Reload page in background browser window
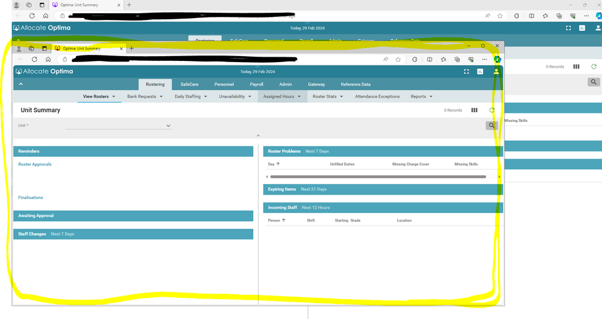This screenshot has height=319, width=602. pos(32,16)
